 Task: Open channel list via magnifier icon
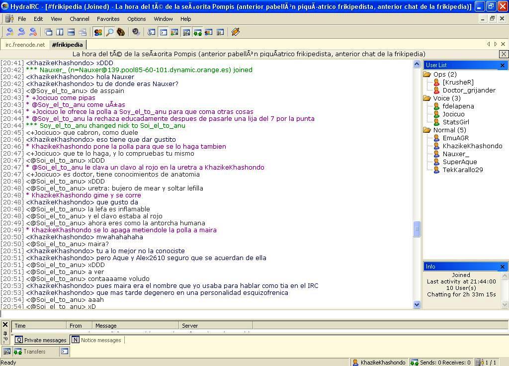tap(109, 32)
